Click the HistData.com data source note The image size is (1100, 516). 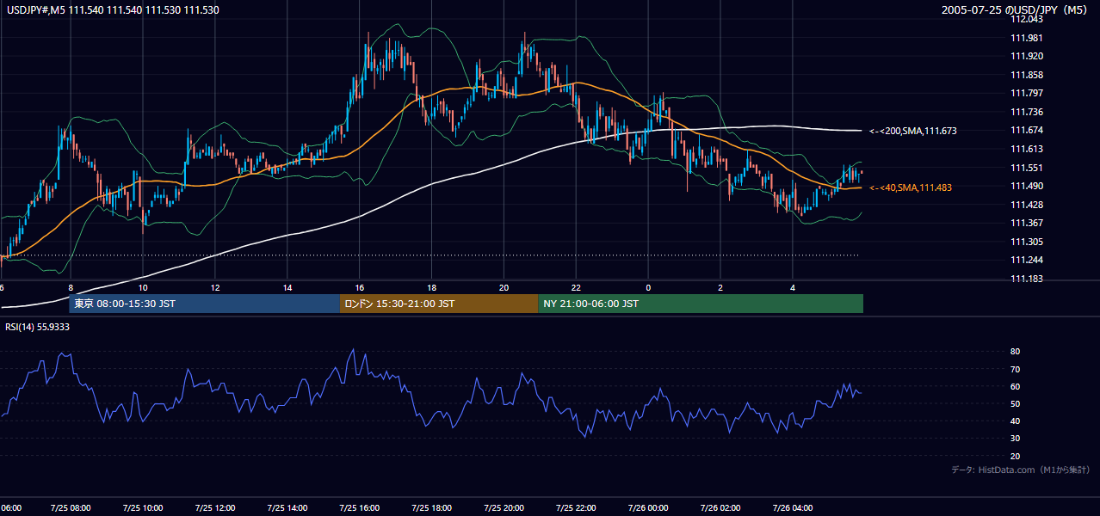pos(1020,470)
